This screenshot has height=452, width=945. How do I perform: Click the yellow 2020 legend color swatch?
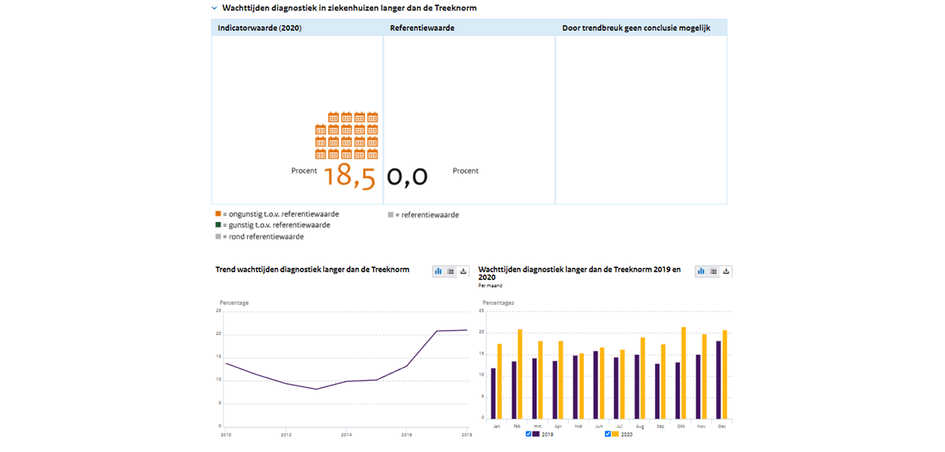coord(616,434)
